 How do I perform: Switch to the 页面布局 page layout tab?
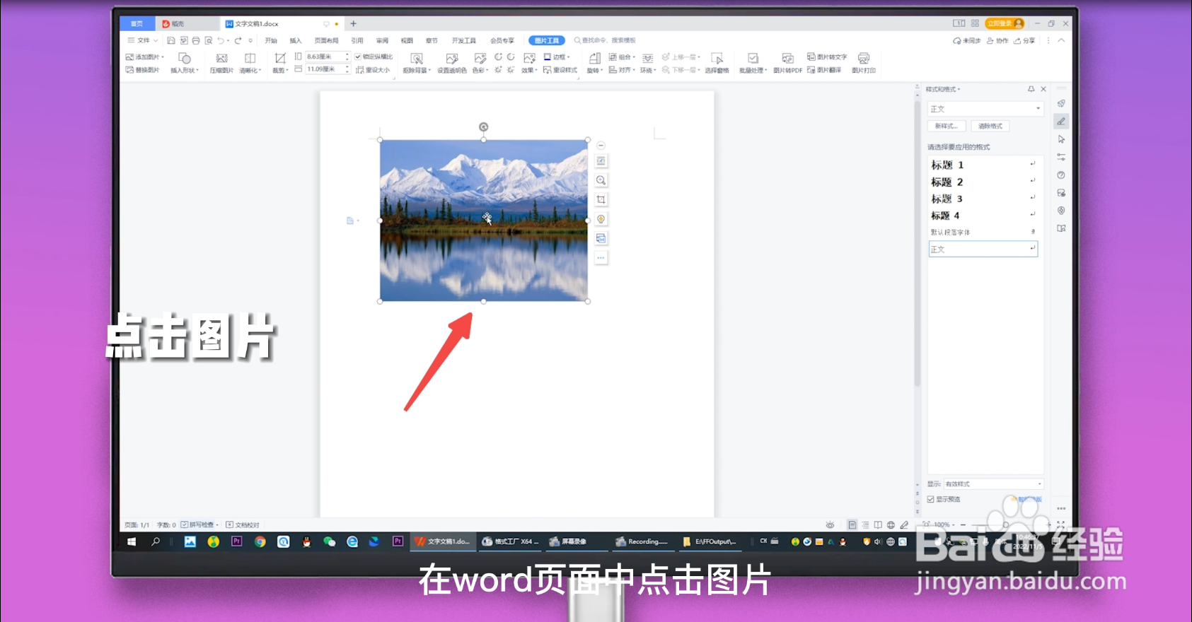click(326, 40)
